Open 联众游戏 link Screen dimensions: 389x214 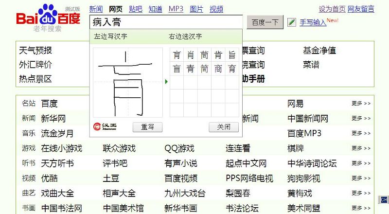click(x=119, y=148)
